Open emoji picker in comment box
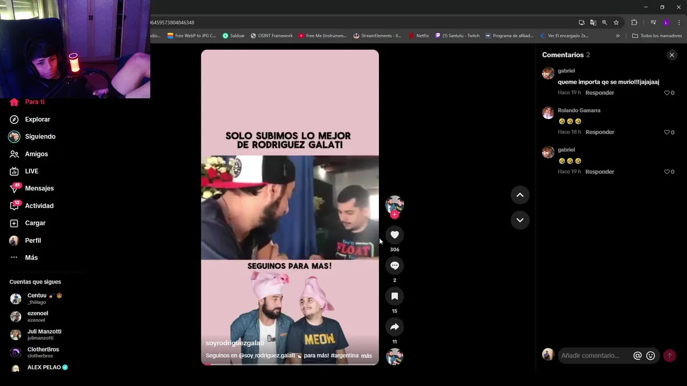Image resolution: width=687 pixels, height=386 pixels. [x=651, y=355]
